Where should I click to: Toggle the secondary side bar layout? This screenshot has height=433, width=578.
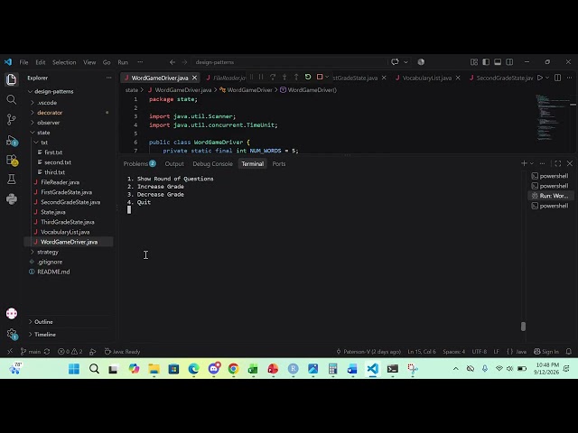(509, 62)
